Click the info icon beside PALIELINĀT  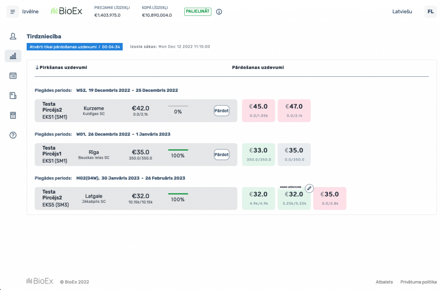[219, 12]
